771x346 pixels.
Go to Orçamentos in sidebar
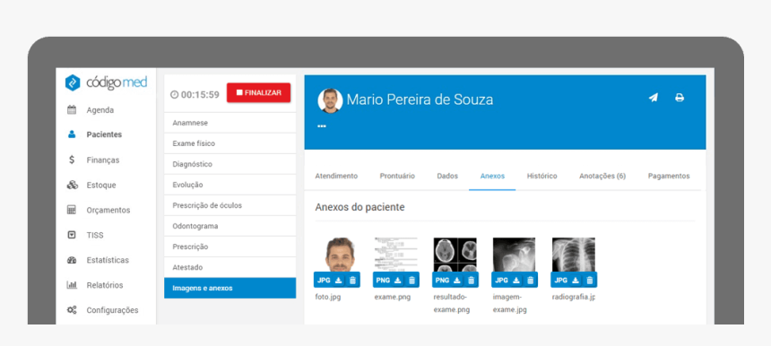[x=108, y=211]
